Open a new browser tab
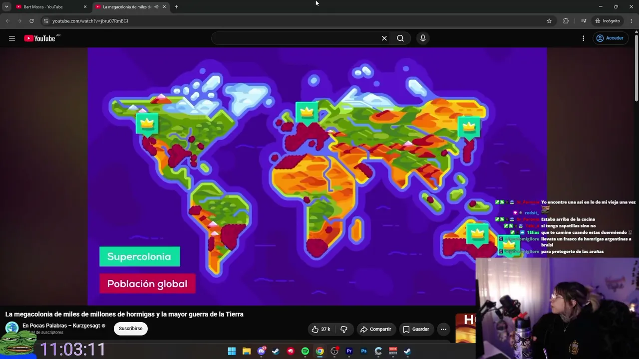The image size is (639, 359). tap(176, 7)
